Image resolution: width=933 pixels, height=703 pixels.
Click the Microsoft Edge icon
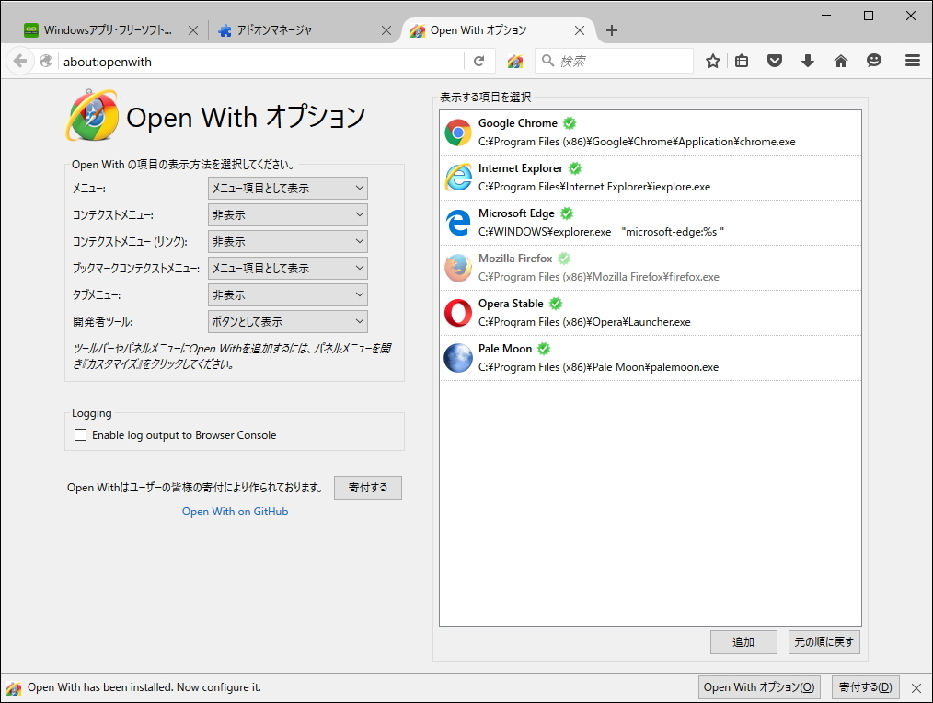pos(457,222)
